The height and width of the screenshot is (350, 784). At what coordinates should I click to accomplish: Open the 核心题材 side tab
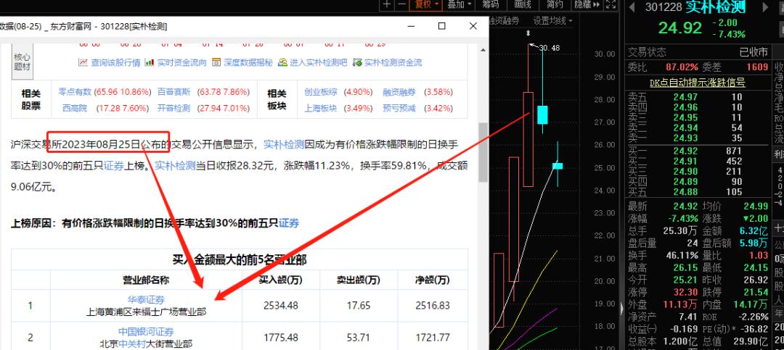pyautogui.click(x=22, y=62)
